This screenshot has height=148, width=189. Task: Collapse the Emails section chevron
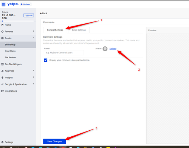tap(34, 38)
